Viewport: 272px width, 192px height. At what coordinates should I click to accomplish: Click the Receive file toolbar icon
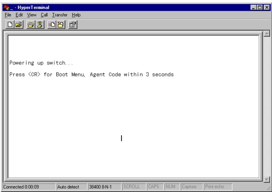(x=61, y=25)
